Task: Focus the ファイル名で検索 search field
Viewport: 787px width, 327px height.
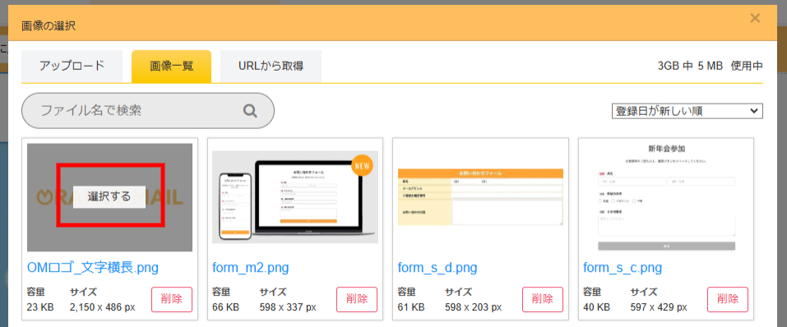Action: point(147,111)
